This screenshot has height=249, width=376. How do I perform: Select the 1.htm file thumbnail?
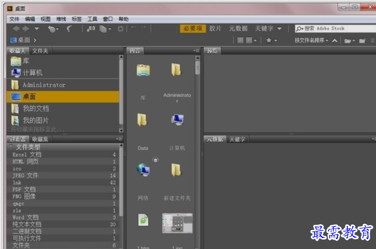pyautogui.click(x=143, y=220)
